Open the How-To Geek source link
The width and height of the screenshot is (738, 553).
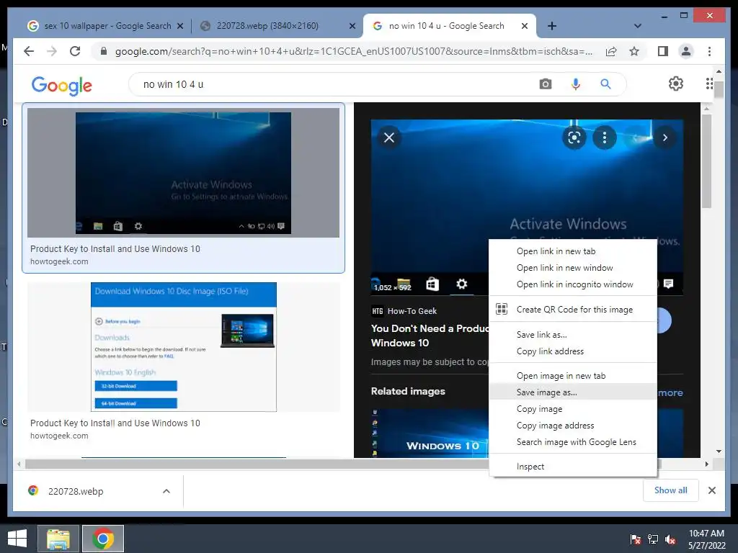coord(404,311)
